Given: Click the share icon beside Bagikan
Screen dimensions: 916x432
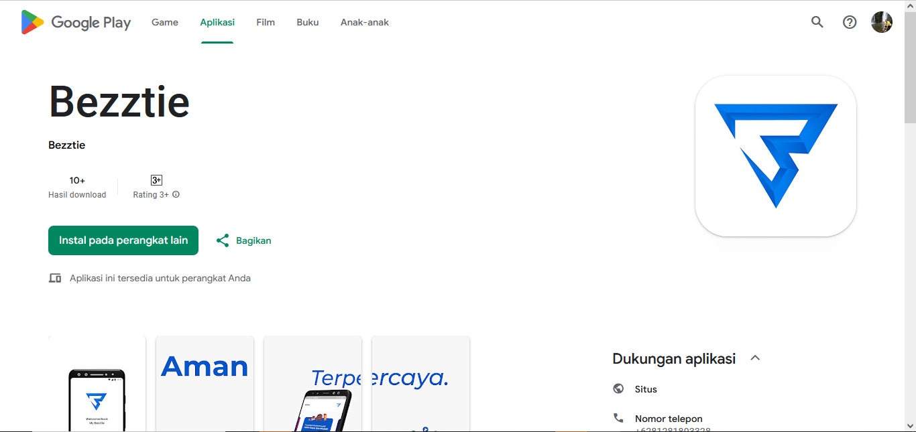Looking at the screenshot, I should 223,240.
